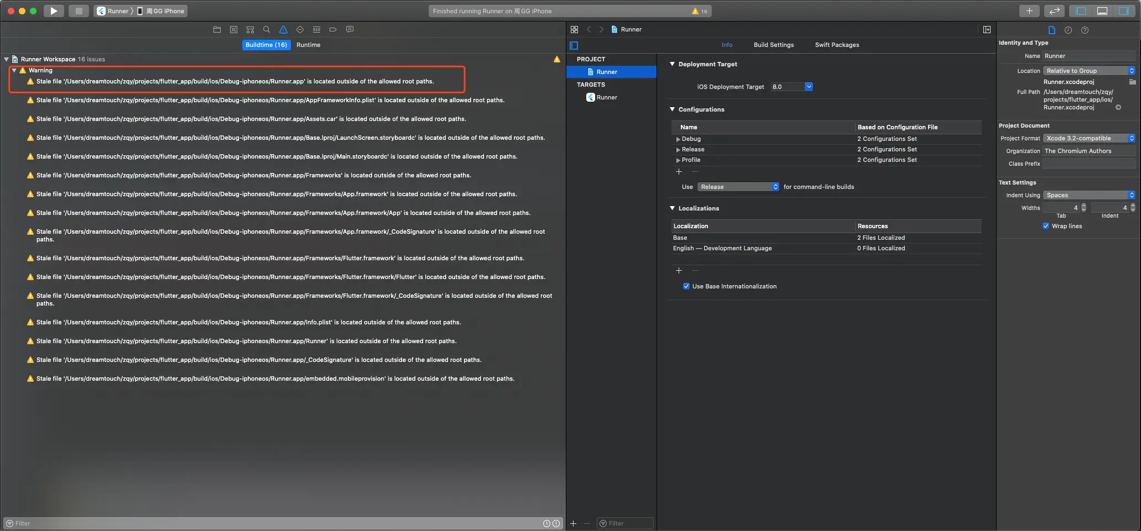The image size is (1141, 531).
Task: Select Runner scheme in toolbar
Action: tap(113, 11)
